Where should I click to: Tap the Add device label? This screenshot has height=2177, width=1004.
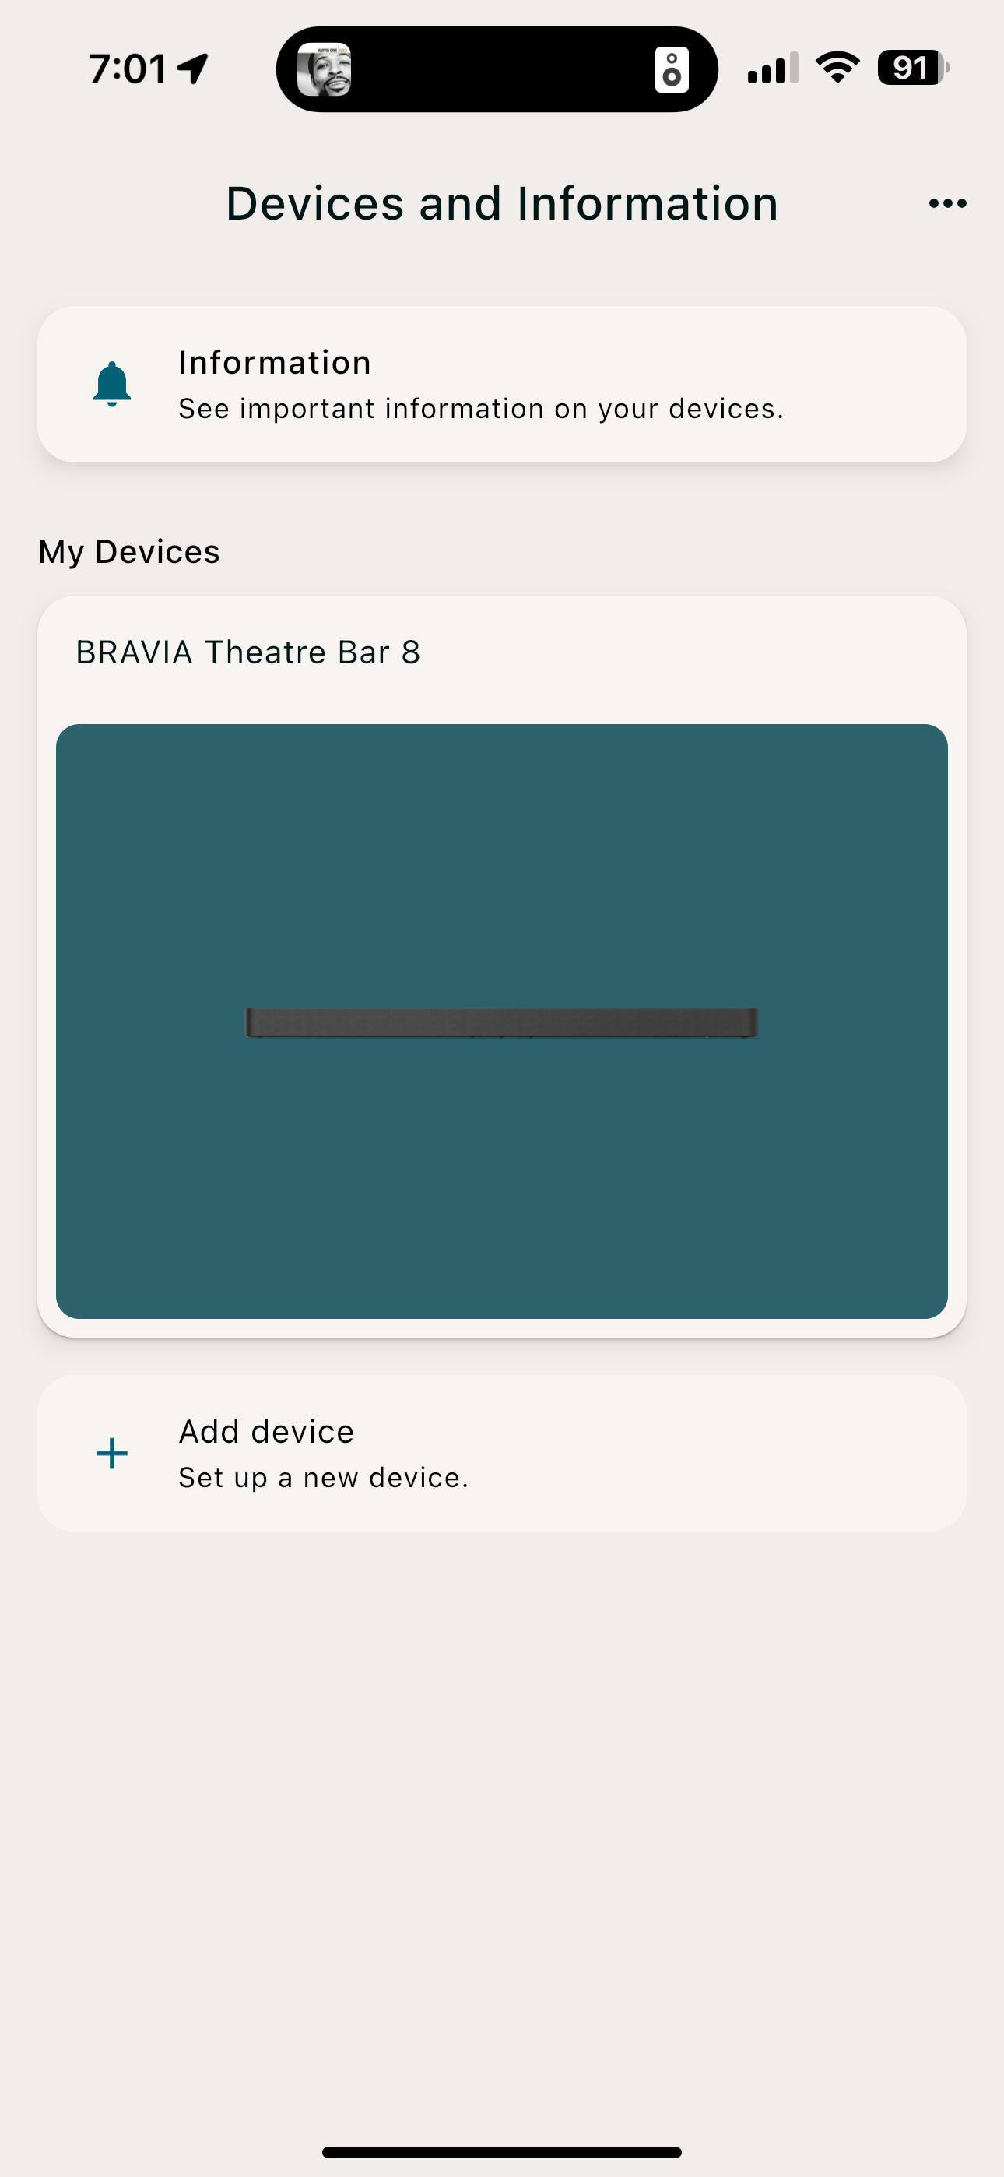click(266, 1432)
